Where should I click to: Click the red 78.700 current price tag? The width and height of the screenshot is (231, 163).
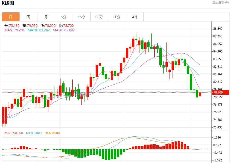(221, 93)
